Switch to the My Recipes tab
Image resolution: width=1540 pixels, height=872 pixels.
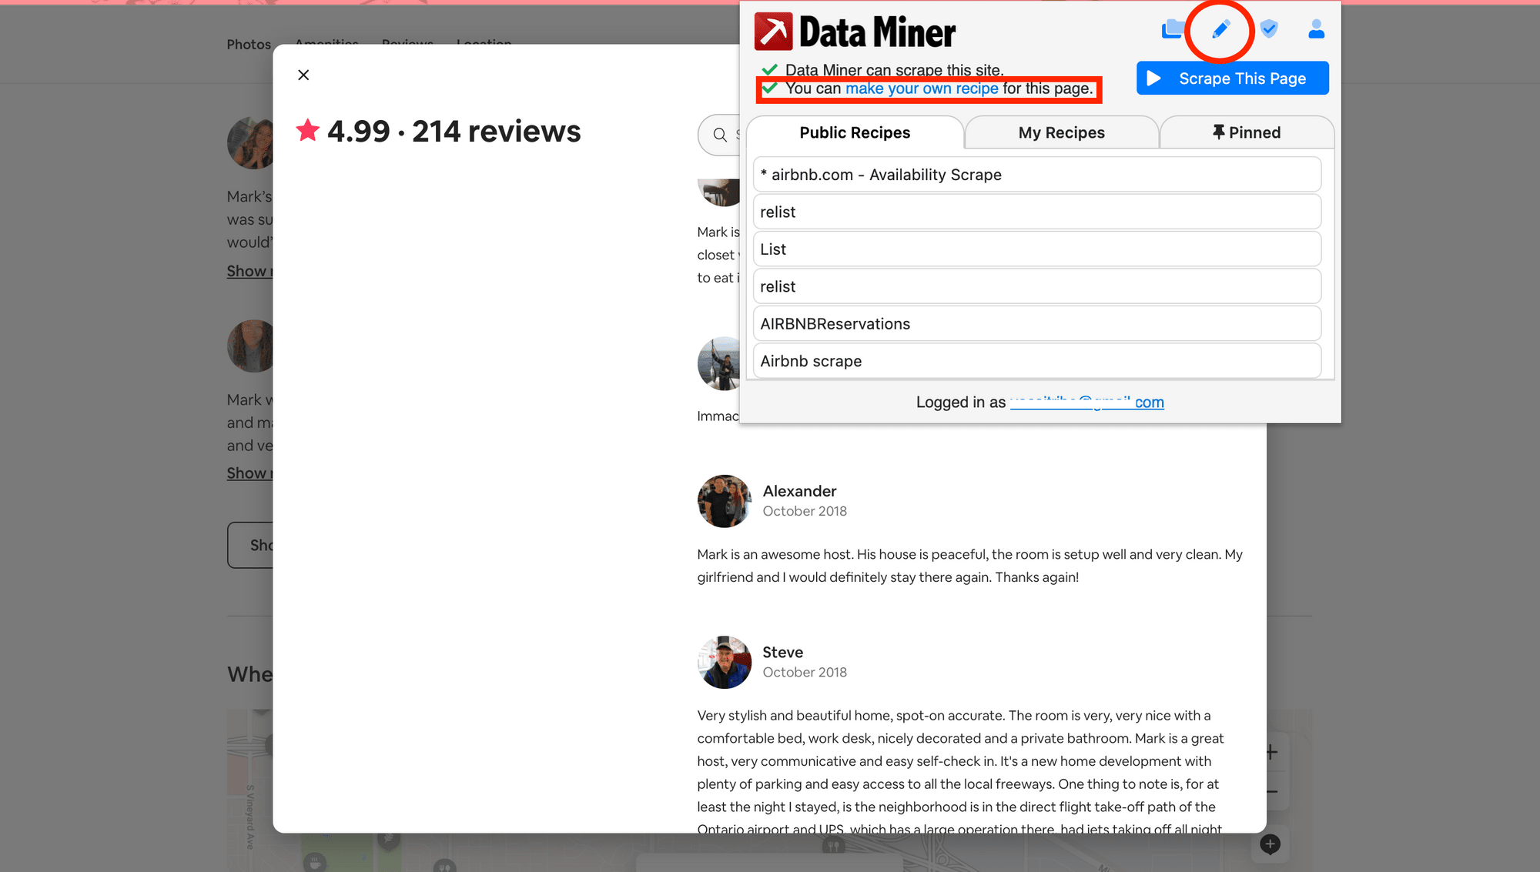[1061, 132]
